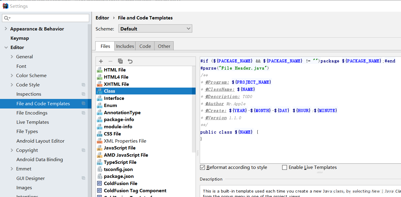Screen dimensions: 401x197
Task: Open Font settings page
Action: tap(21, 66)
